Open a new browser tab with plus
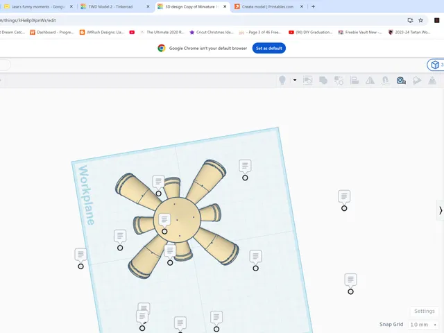This screenshot has width=444, height=333. [x=313, y=6]
